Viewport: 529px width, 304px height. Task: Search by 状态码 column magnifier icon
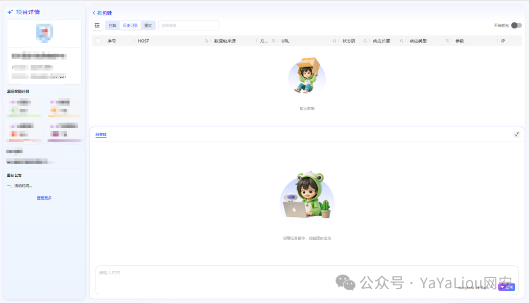point(365,41)
